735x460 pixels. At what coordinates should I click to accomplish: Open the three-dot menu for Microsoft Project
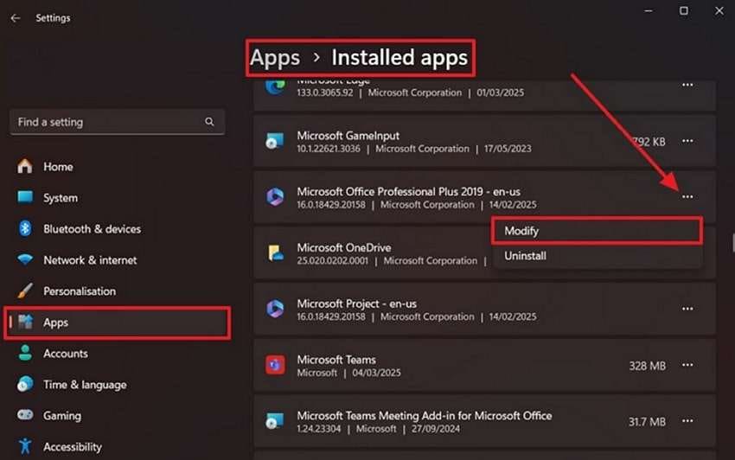coord(687,309)
